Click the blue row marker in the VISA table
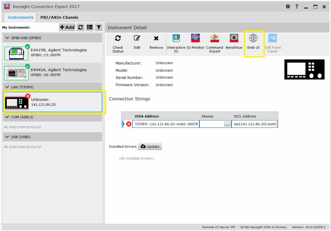This screenshot has width=331, height=231. coord(124,124)
